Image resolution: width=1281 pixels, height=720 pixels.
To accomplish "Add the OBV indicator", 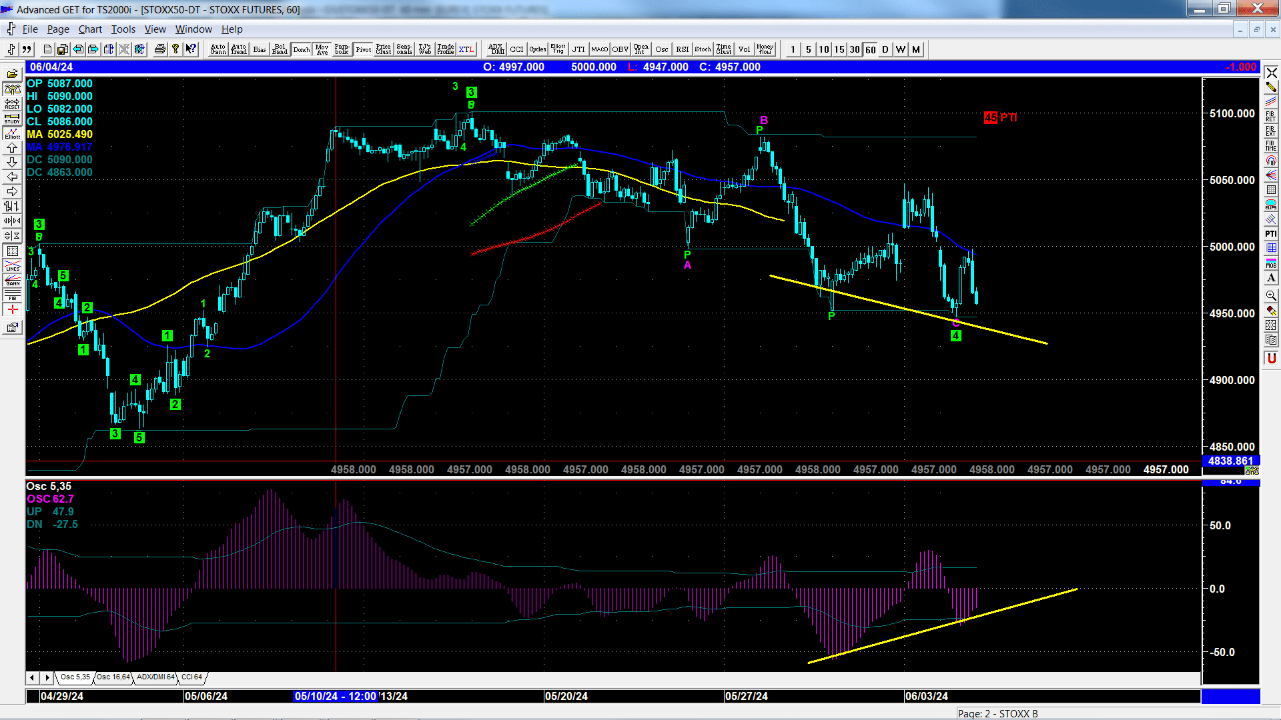I will [620, 49].
